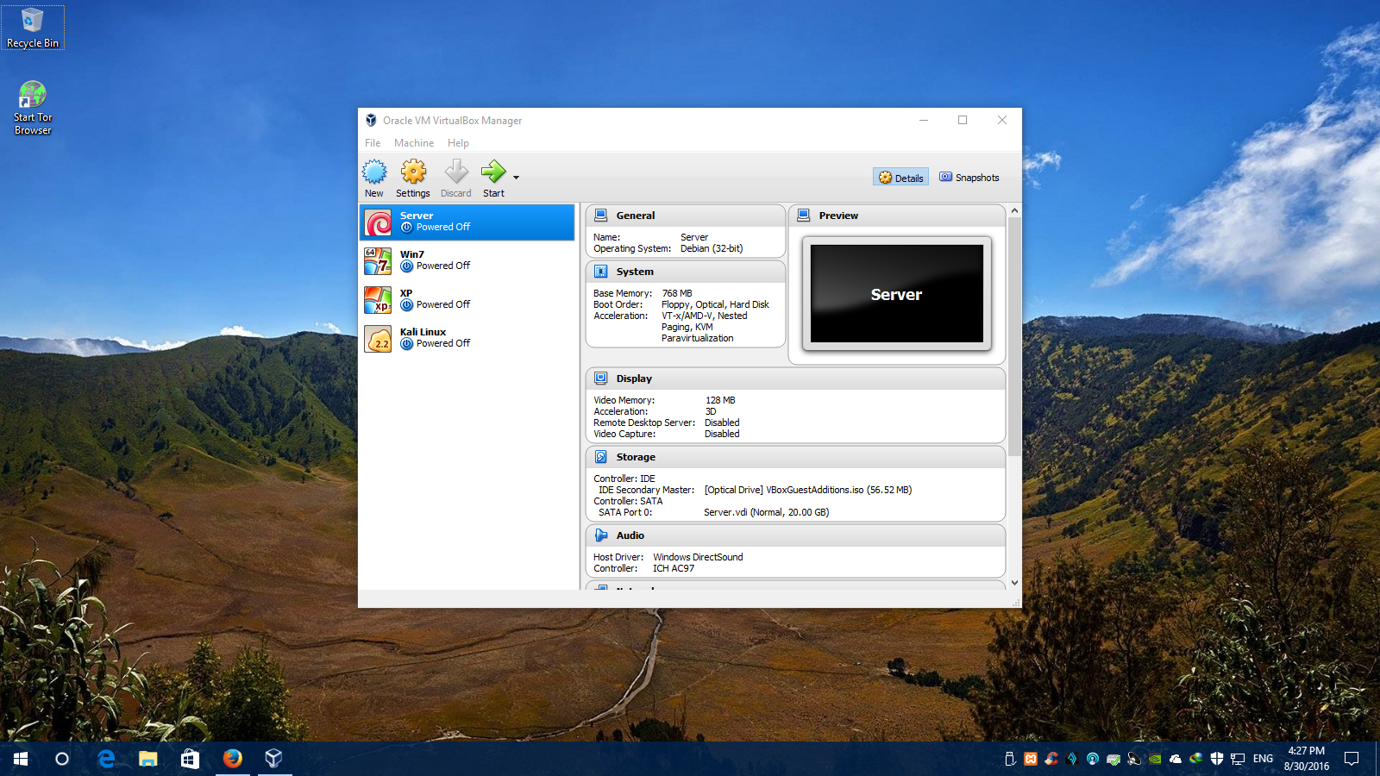Open the Machine menu
The image size is (1380, 776).
pos(414,143)
